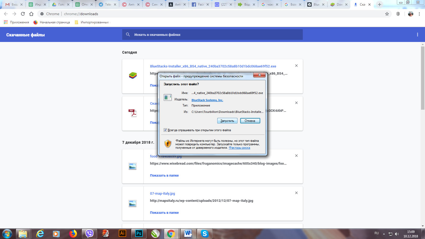Image resolution: width=425 pixels, height=239 pixels.
Task: Uncheck 'Всегда спрашивать при открытии этого файла'
Action: coord(165,130)
